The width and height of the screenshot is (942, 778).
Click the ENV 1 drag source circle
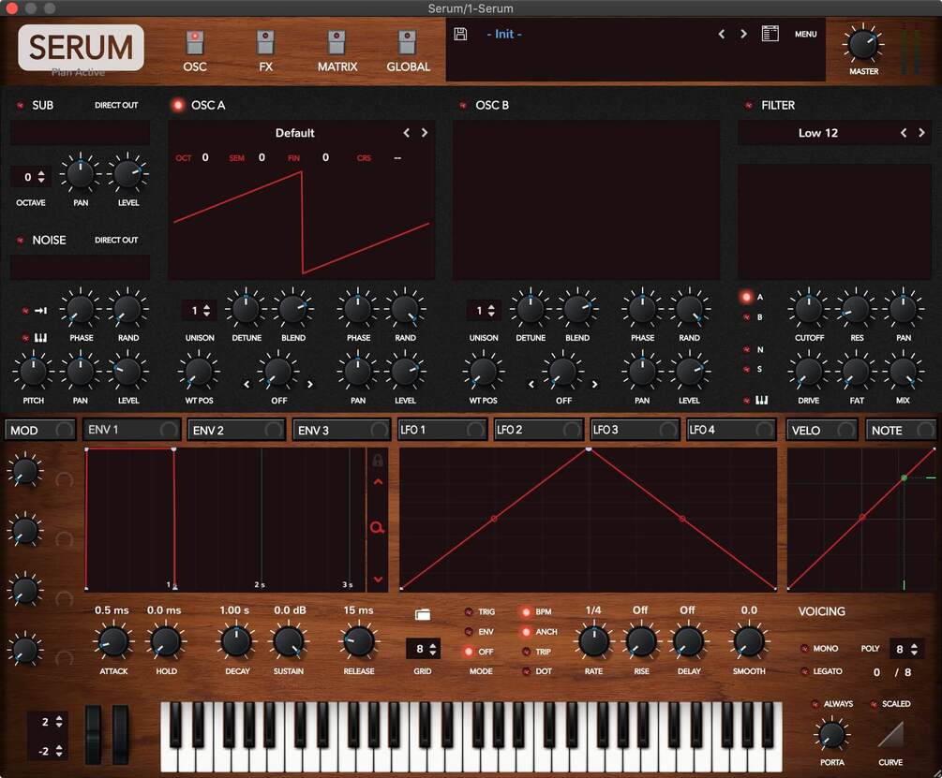click(168, 430)
